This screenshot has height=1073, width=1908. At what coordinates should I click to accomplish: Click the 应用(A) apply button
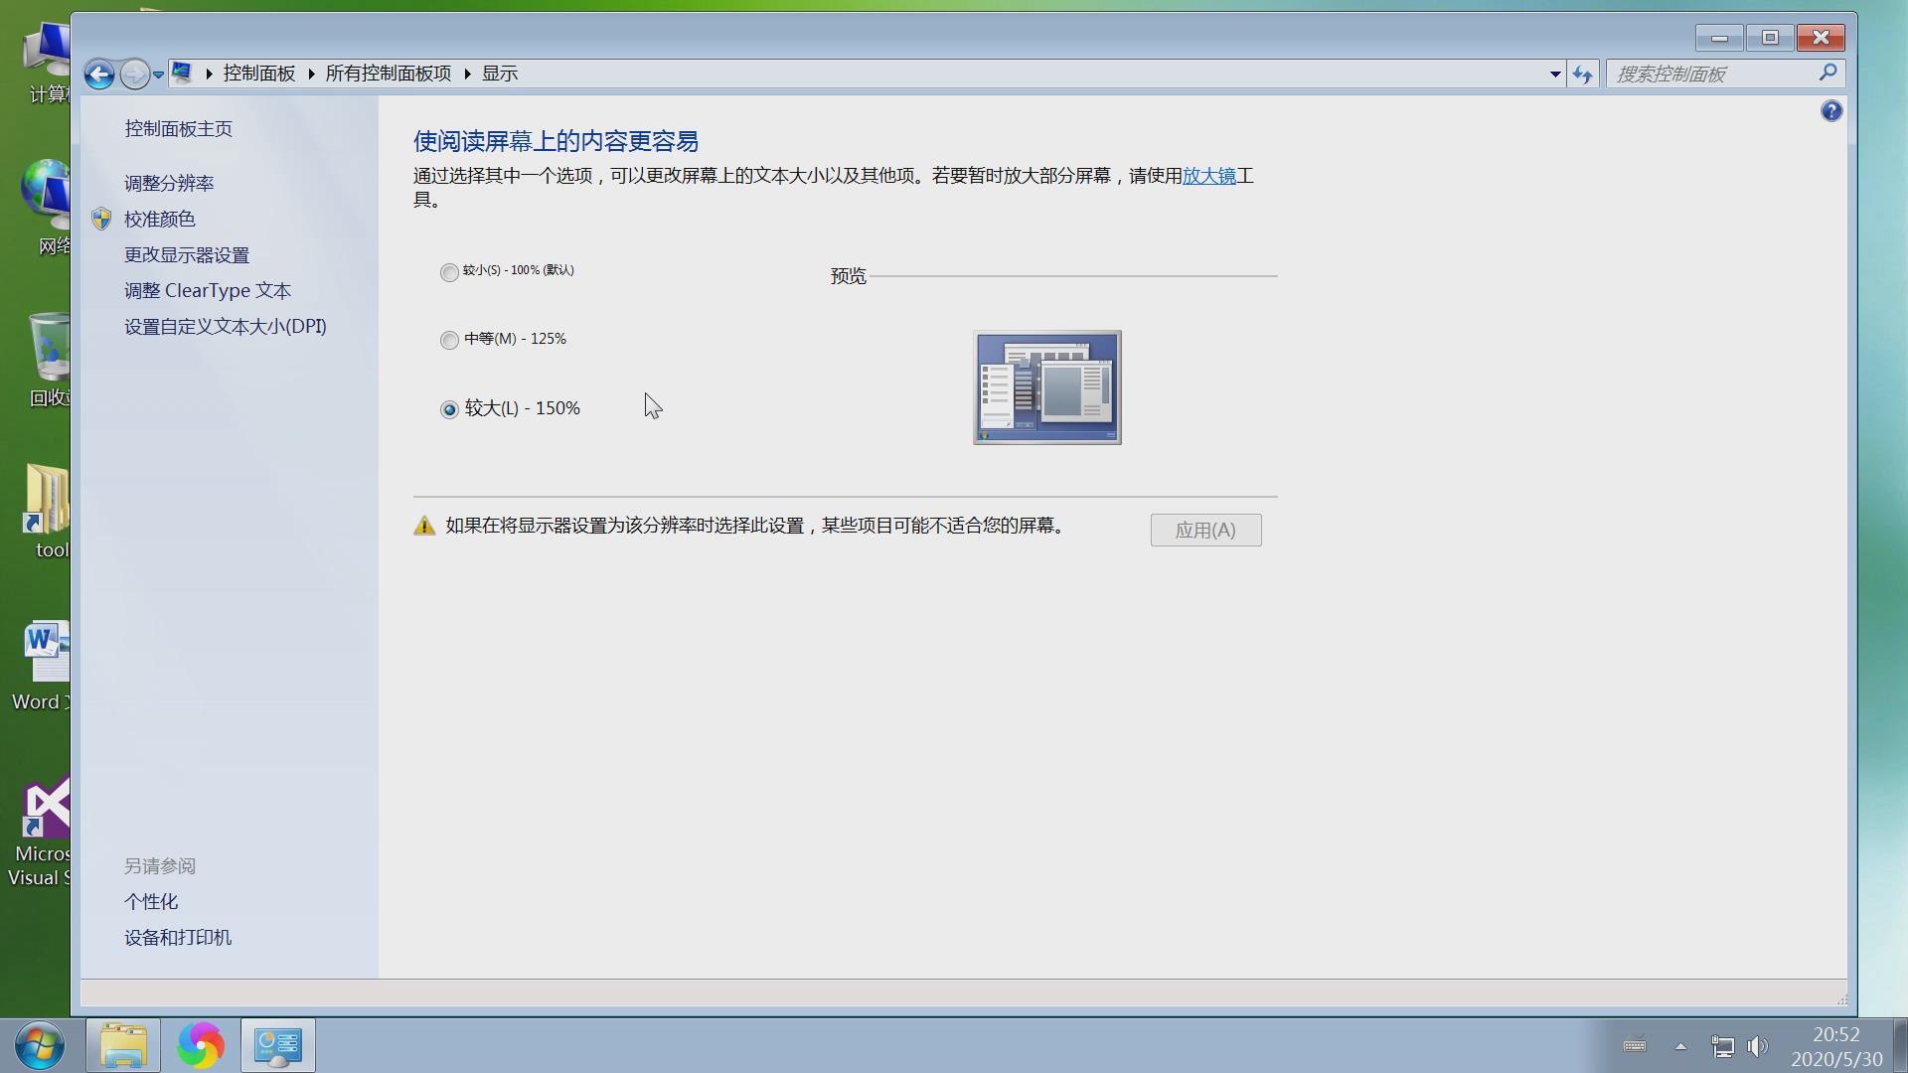[x=1205, y=528]
